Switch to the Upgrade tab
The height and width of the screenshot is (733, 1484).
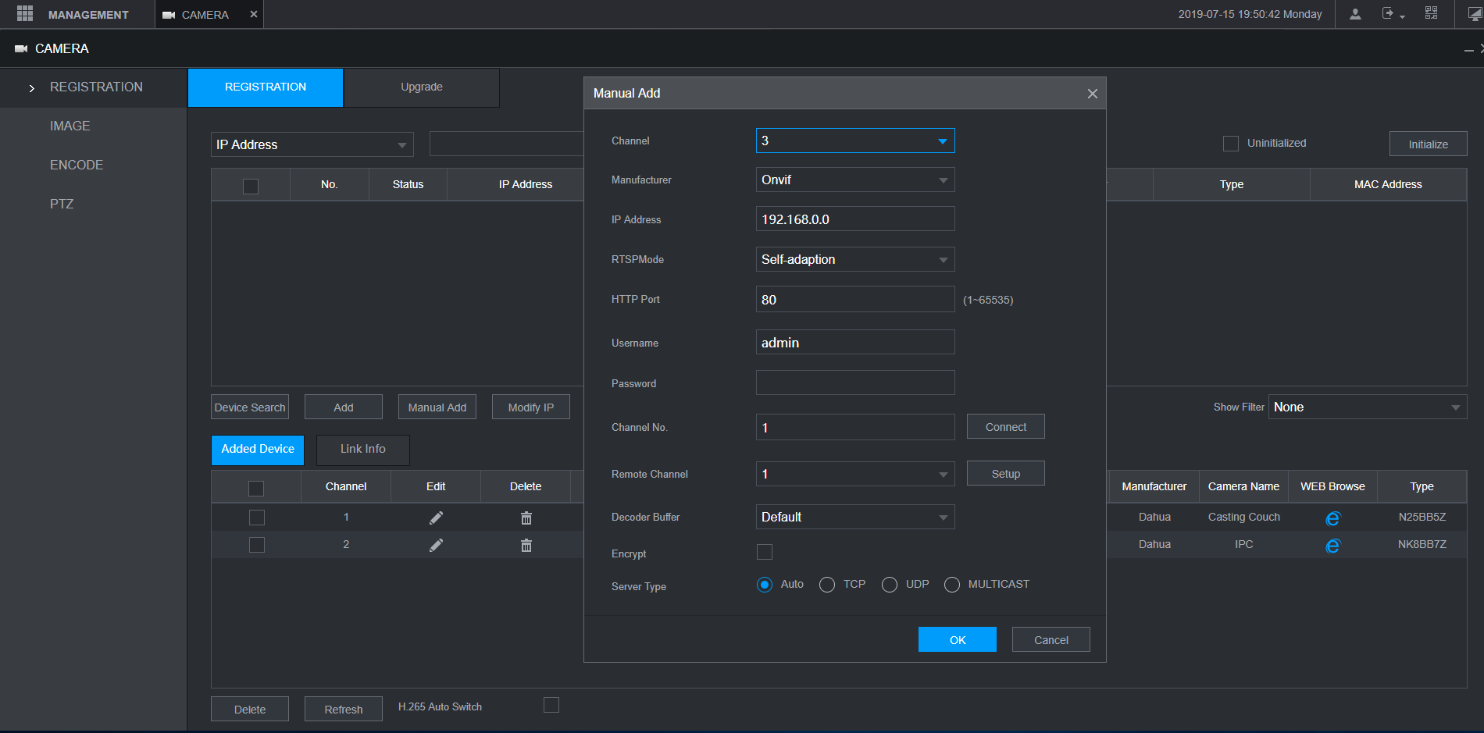pos(422,87)
